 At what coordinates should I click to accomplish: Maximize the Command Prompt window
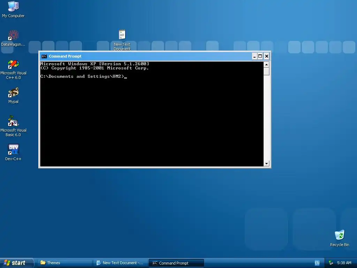[x=260, y=56]
